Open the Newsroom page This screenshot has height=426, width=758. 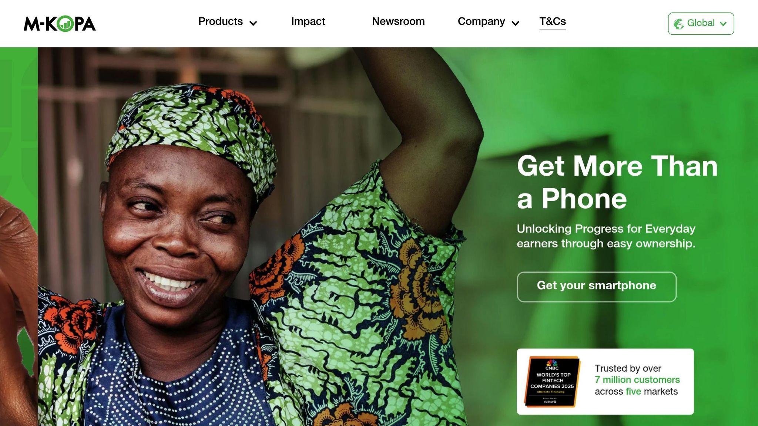pyautogui.click(x=398, y=21)
